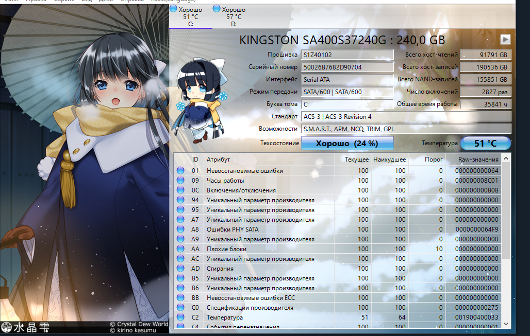Click the Интерфейс field Serial ATA
Screen dimensions: 530x336
coord(347,79)
